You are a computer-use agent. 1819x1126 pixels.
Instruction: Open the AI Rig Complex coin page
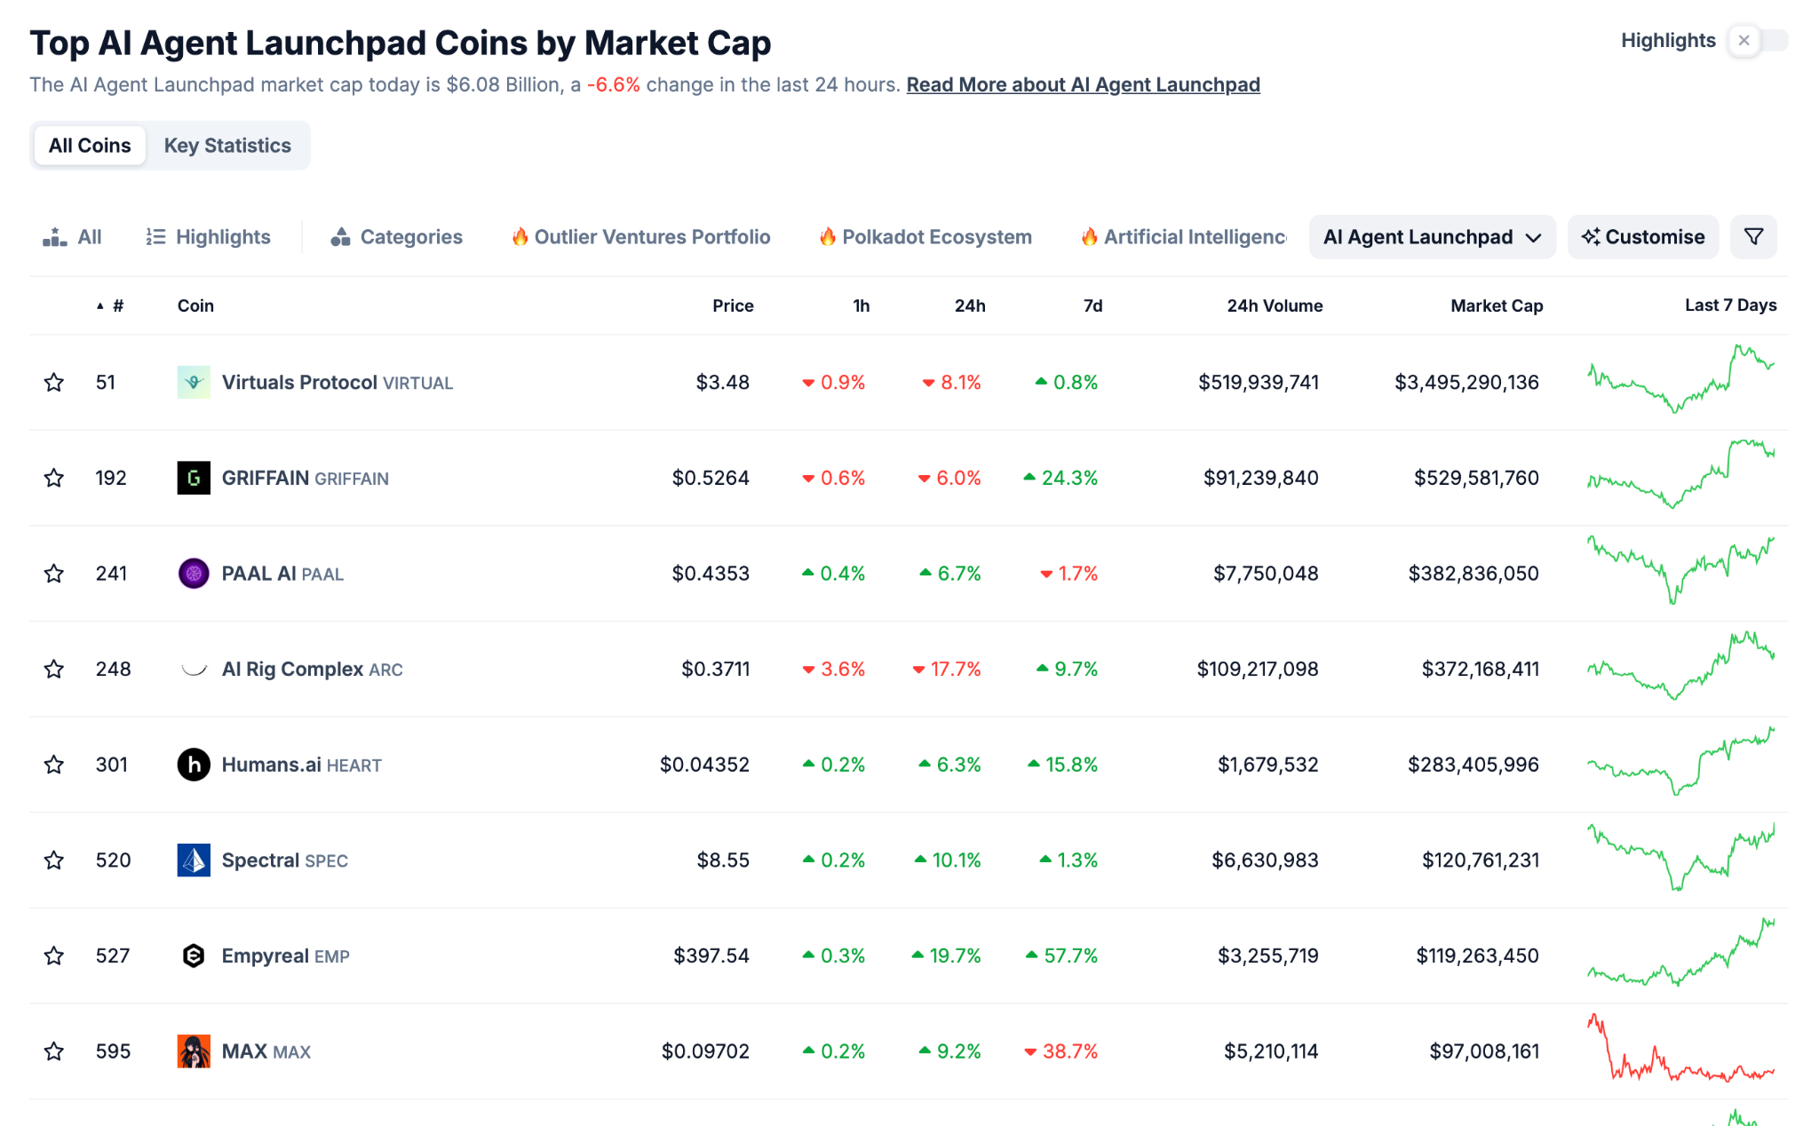point(313,670)
